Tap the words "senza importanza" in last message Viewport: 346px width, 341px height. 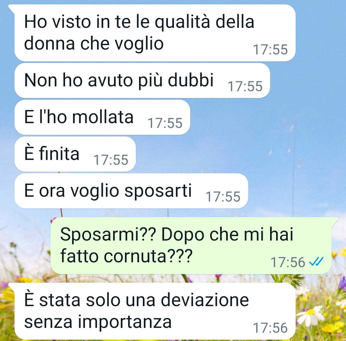(x=98, y=322)
